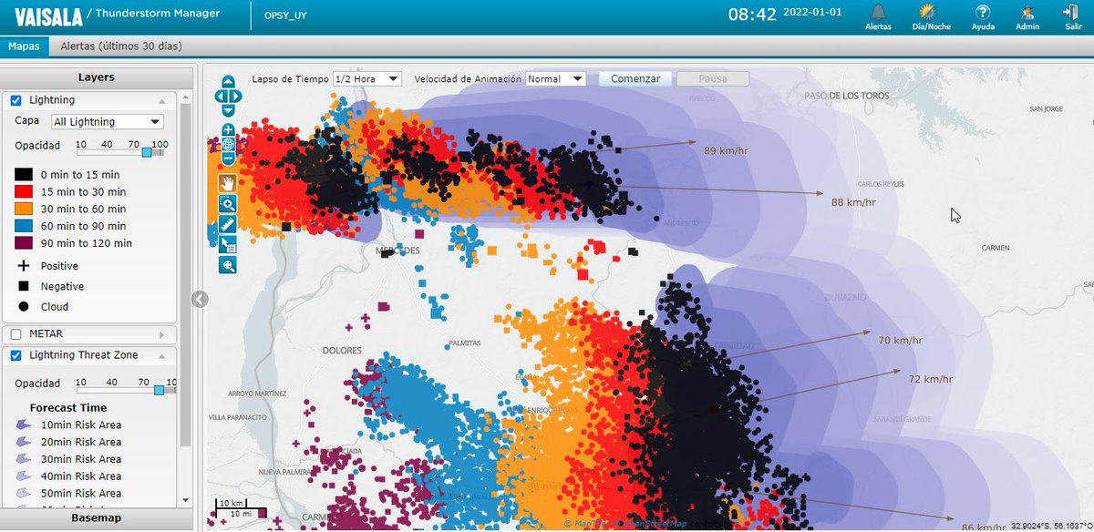The width and height of the screenshot is (1094, 532).
Task: Click the 72 km/hr storm speed label
Action: pyautogui.click(x=930, y=378)
